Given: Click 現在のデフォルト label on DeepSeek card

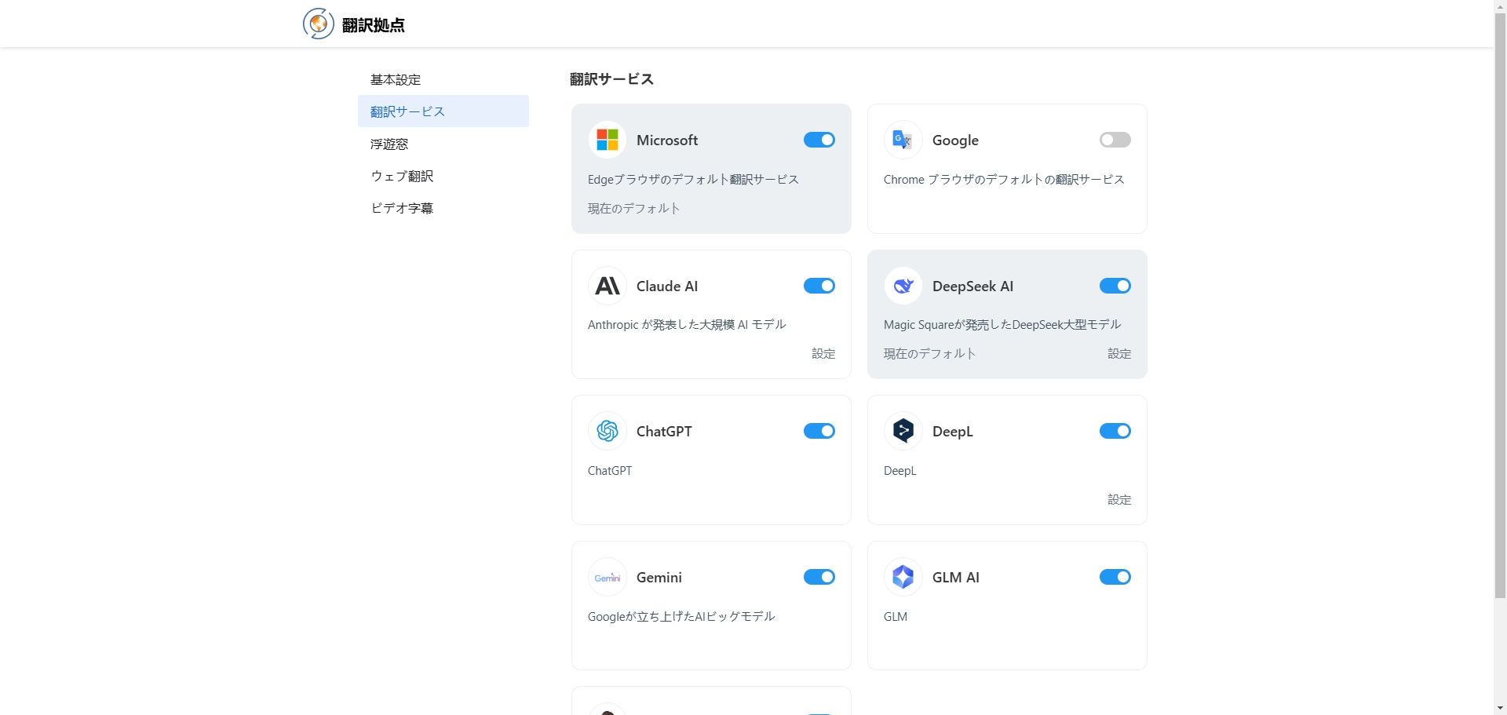Looking at the screenshot, I should pyautogui.click(x=930, y=354).
